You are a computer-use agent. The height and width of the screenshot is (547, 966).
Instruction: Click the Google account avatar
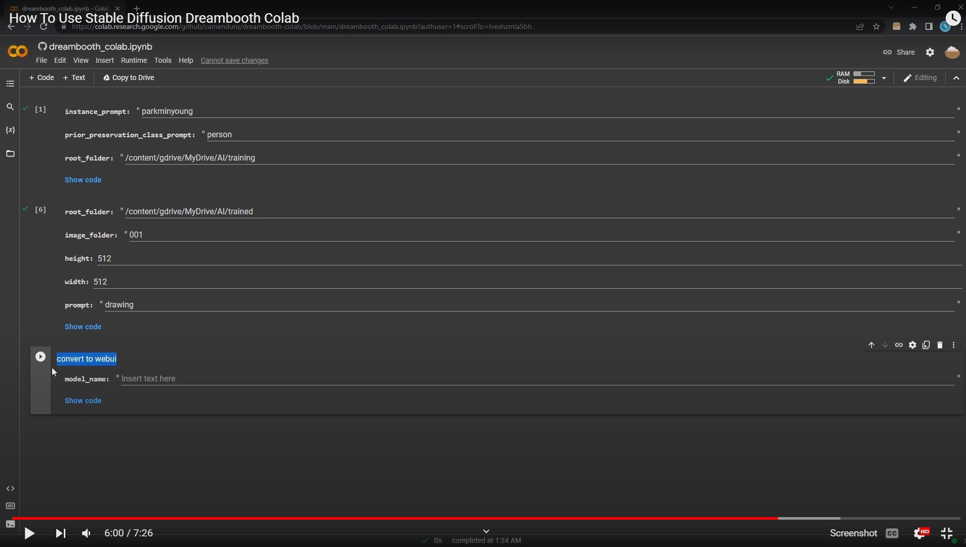tap(952, 52)
